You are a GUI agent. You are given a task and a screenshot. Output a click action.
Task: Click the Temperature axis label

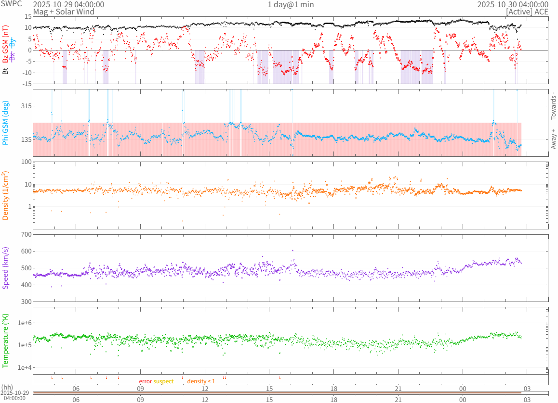[6, 340]
